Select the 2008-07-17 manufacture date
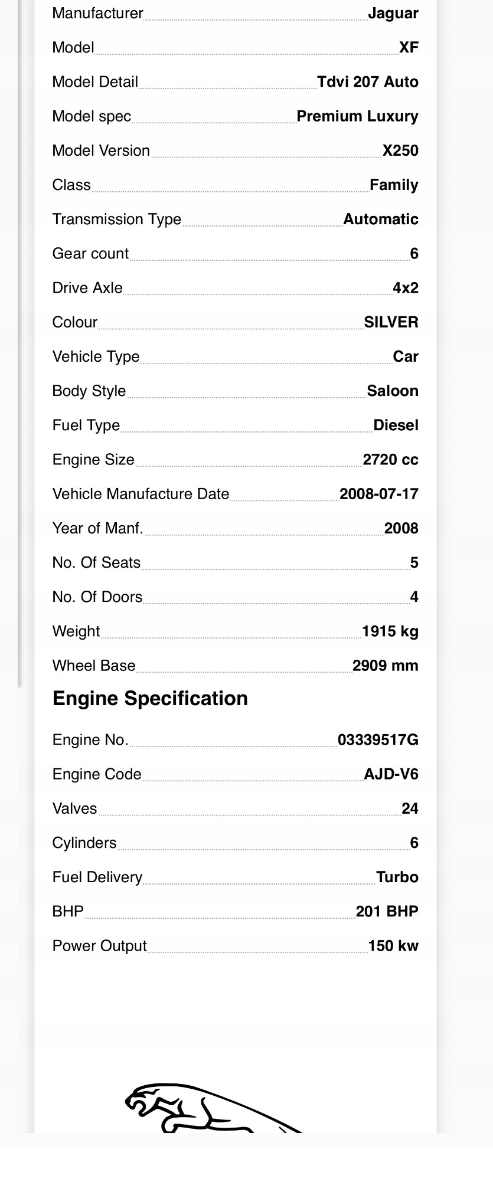 (x=379, y=494)
